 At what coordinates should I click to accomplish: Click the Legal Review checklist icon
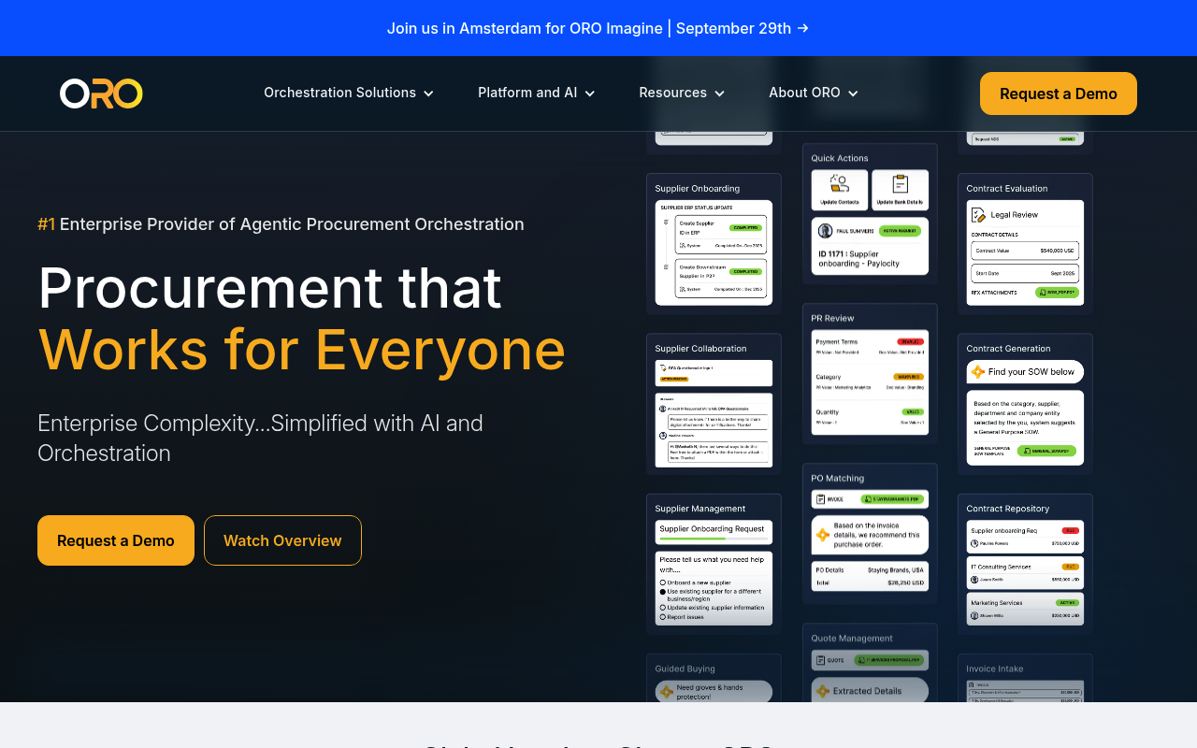coord(978,214)
